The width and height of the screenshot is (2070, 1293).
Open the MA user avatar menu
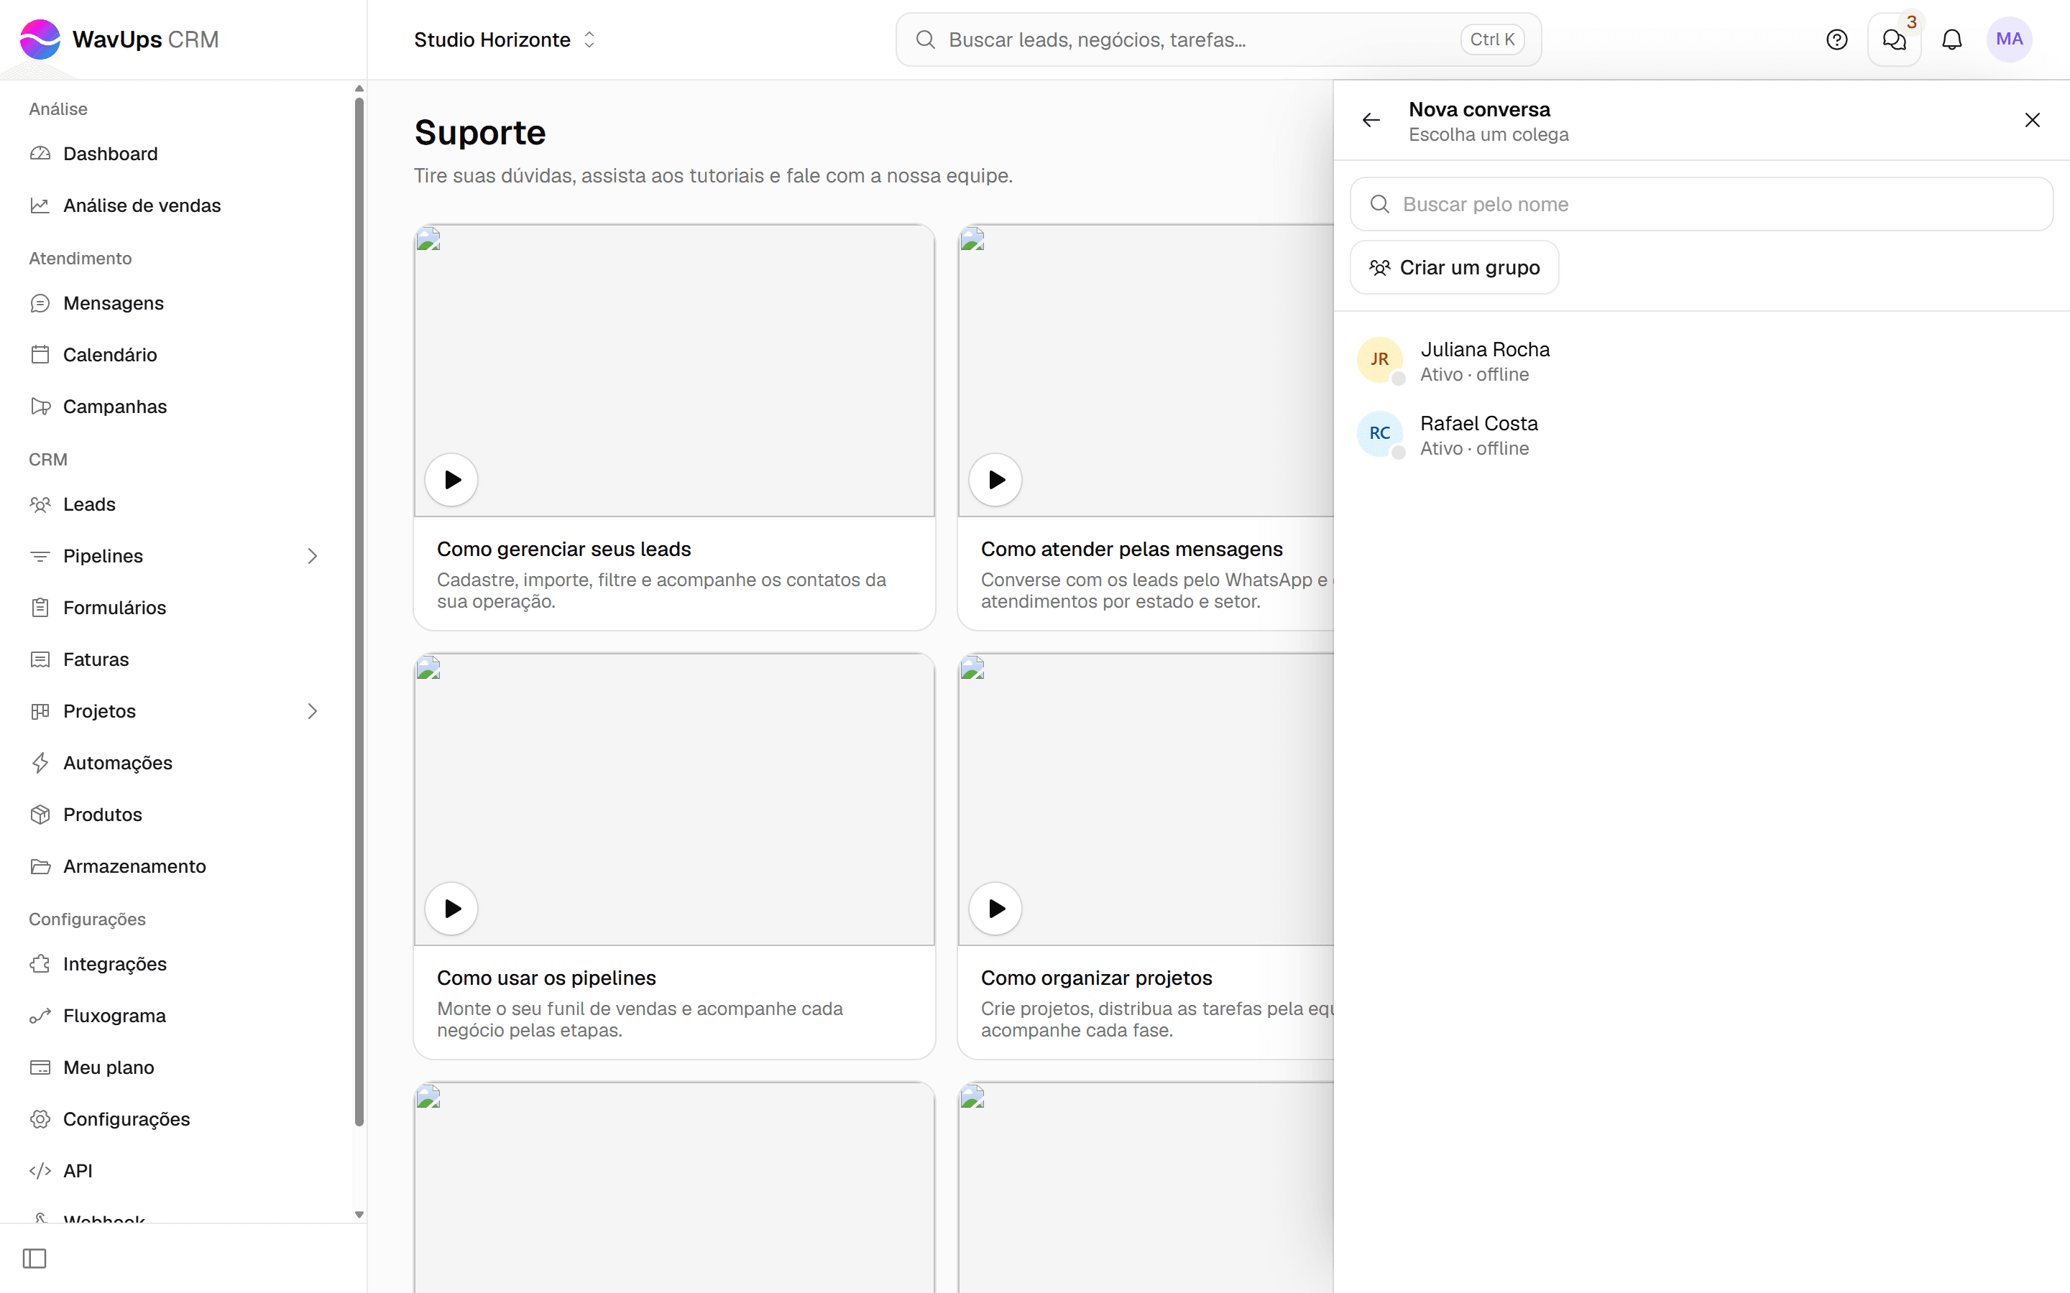pos(2010,40)
